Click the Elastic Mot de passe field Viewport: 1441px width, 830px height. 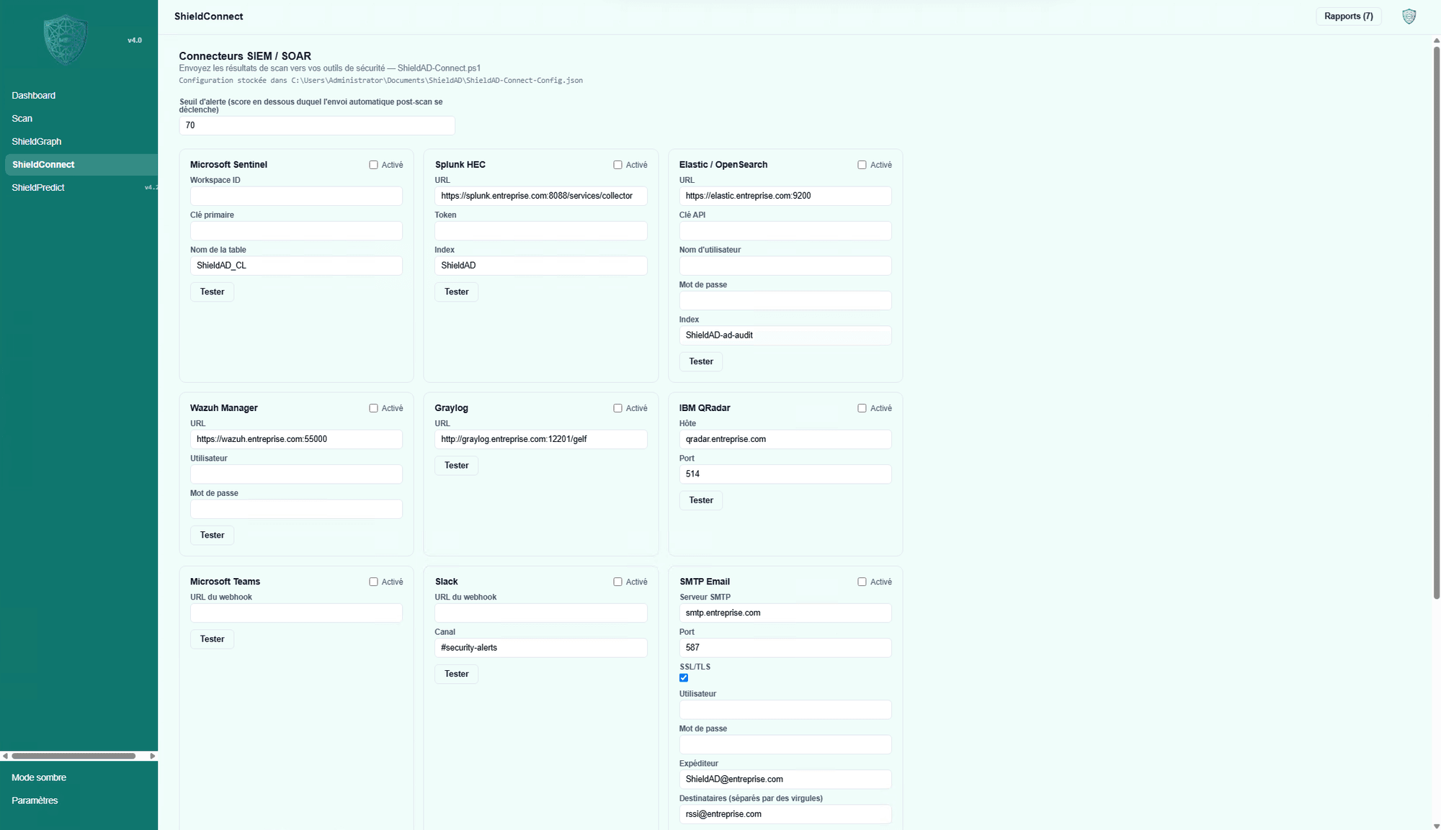point(785,300)
